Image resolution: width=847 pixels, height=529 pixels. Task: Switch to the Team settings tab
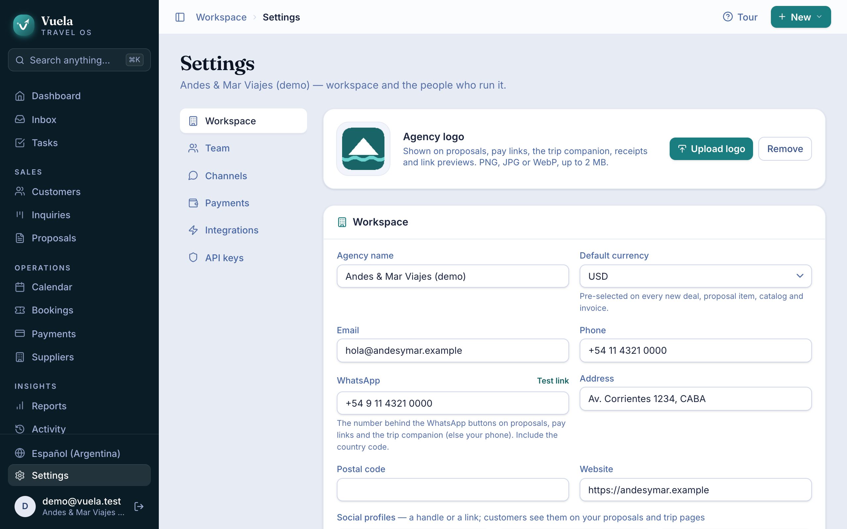coord(243,148)
